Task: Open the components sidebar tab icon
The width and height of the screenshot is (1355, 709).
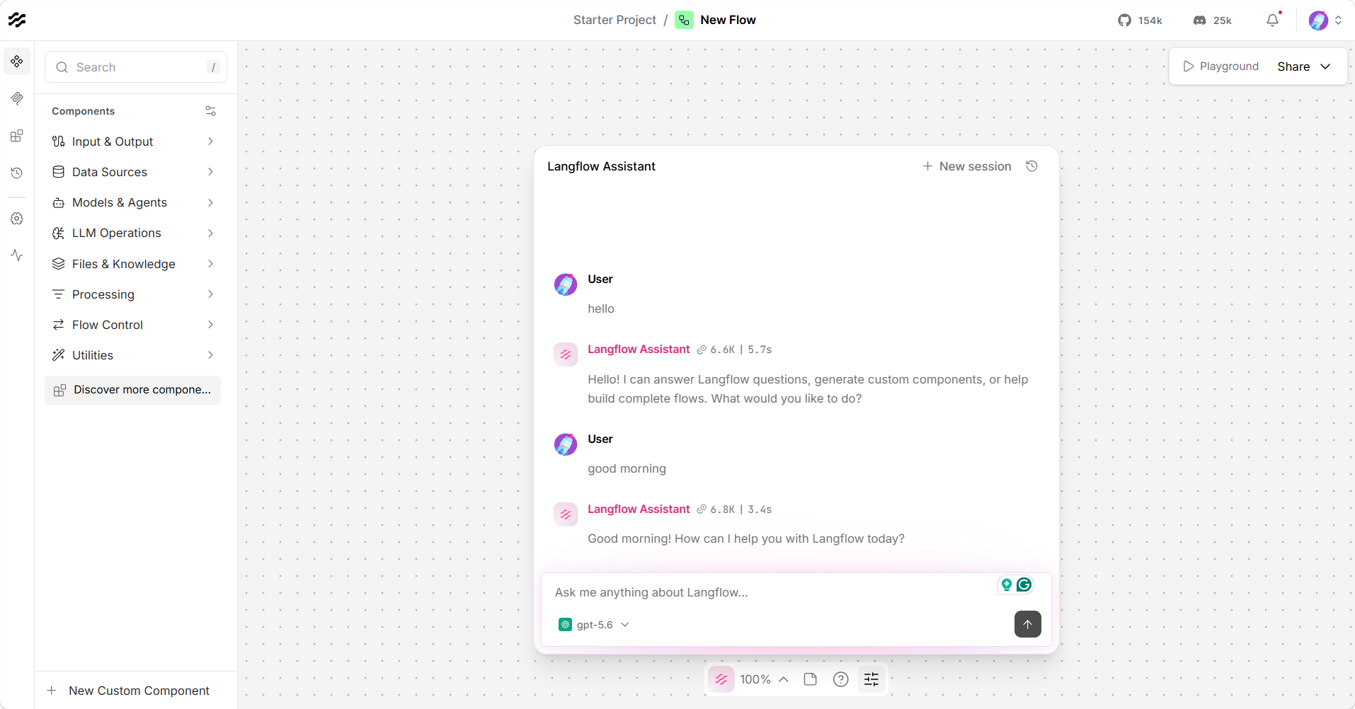Action: [x=17, y=62]
